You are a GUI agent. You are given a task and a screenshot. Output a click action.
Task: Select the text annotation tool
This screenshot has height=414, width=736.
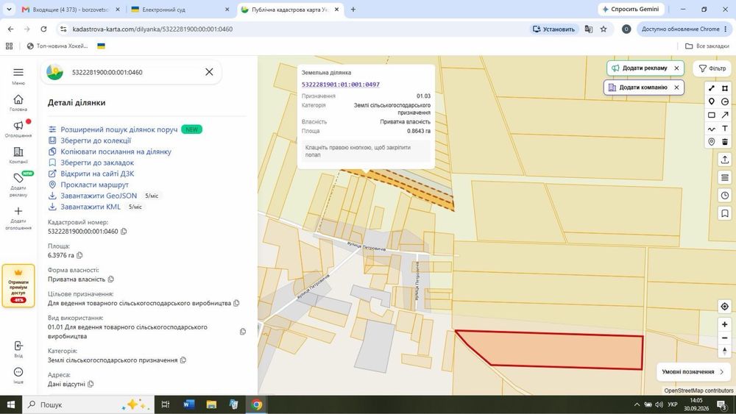point(725,129)
